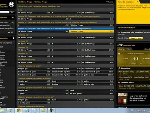The width and height of the screenshot is (150, 113).
Task: Click blue highlighted Especial 1 2 market header
Action: pyautogui.click(x=66, y=29)
